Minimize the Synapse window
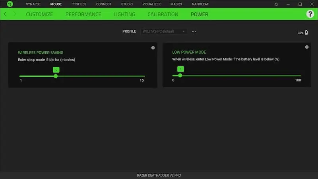318x179 pixels. (288, 4)
